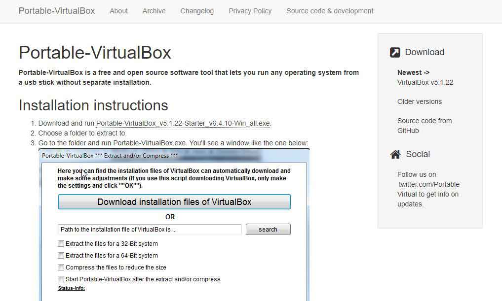Viewport: 502px width, 301px height.
Task: Enable compress the files to reduce size
Action: (x=61, y=267)
